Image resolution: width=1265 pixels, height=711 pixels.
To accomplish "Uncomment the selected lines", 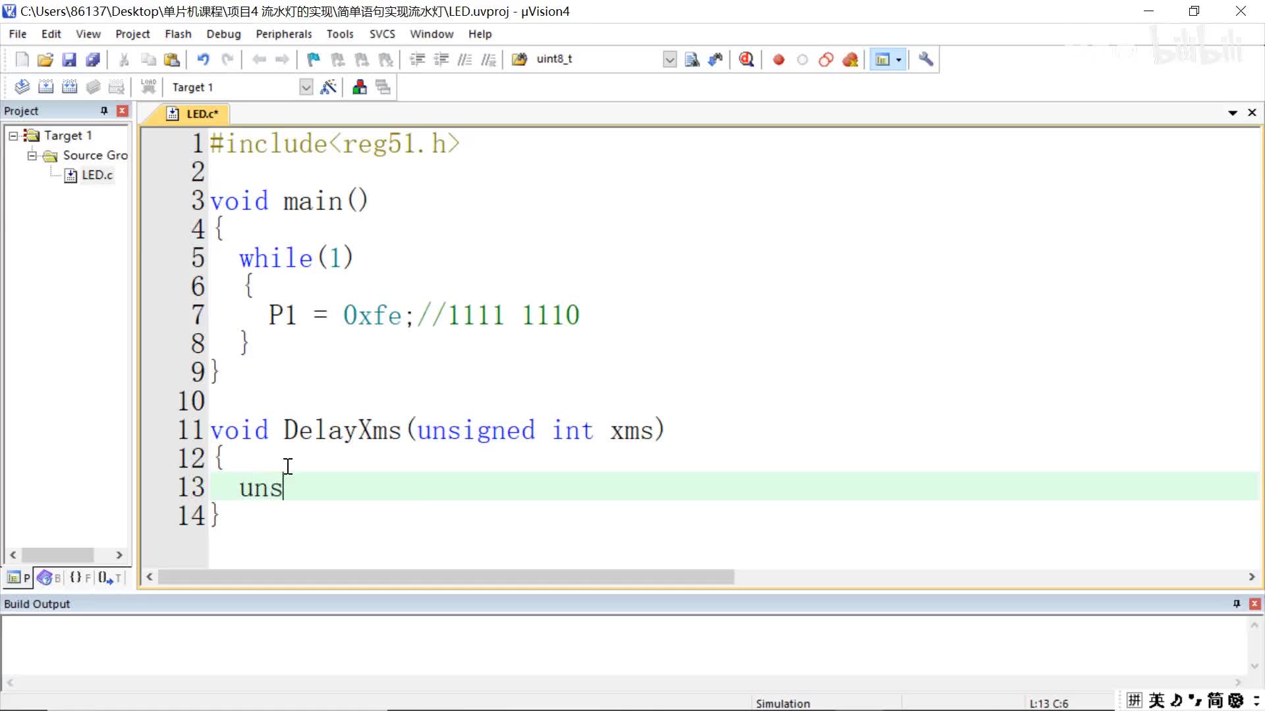I will tap(488, 59).
